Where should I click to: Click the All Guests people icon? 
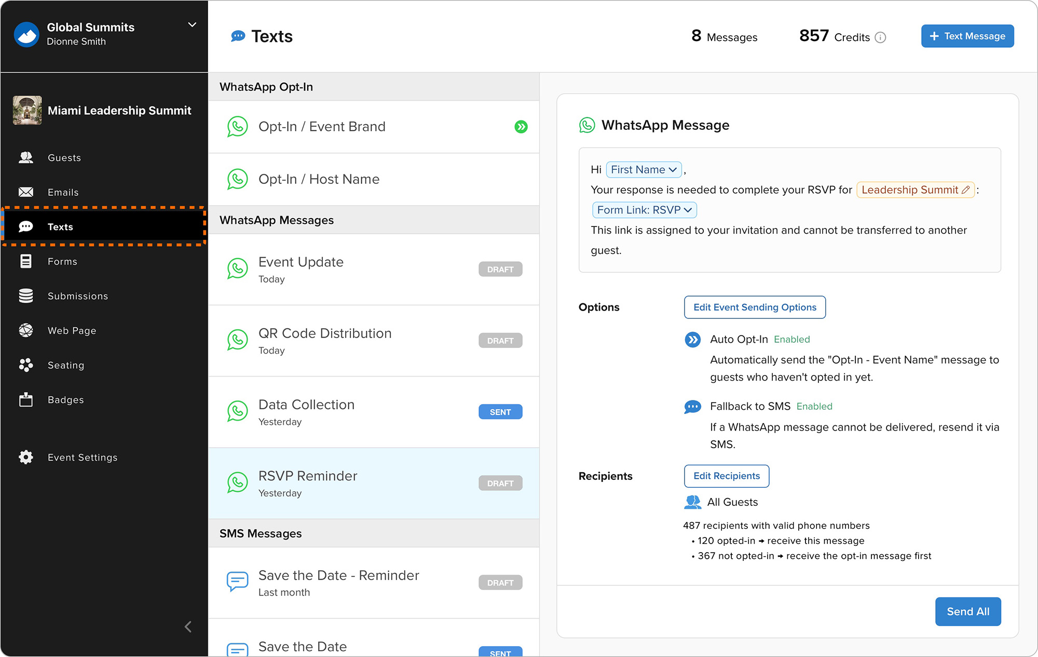point(692,502)
